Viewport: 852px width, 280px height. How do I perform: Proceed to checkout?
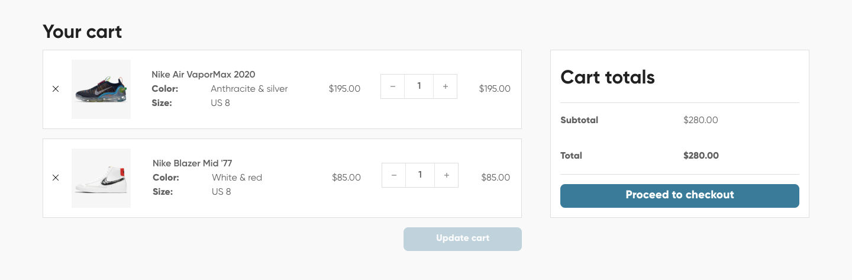(679, 195)
